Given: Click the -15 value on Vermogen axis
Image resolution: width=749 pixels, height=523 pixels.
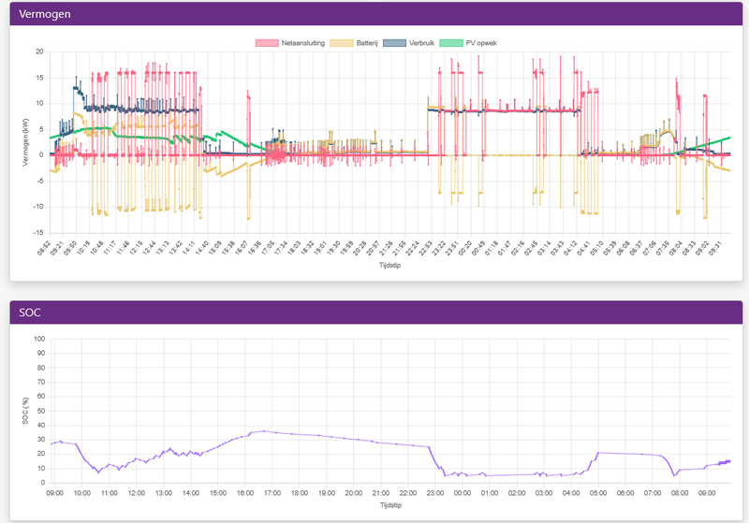Looking at the screenshot, I should [37, 233].
